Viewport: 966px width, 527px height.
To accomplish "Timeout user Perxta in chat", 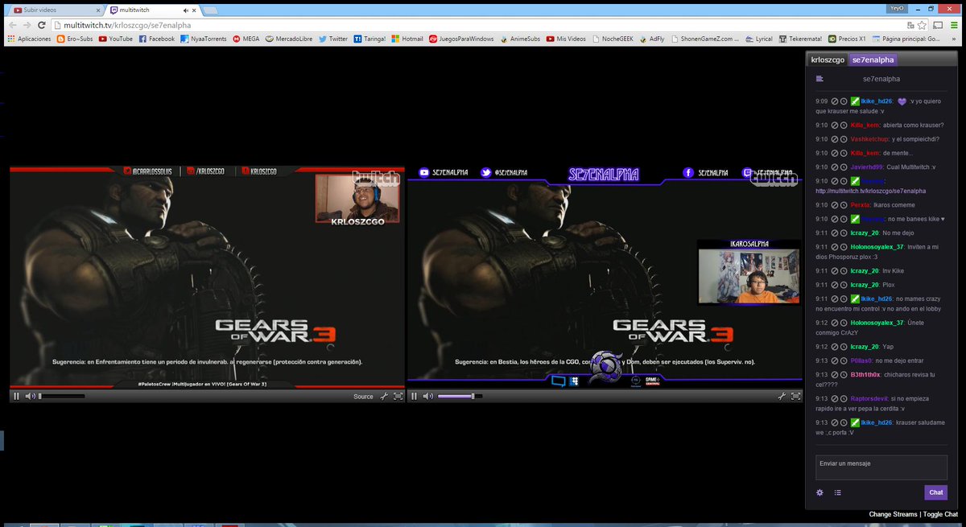I will pyautogui.click(x=844, y=204).
